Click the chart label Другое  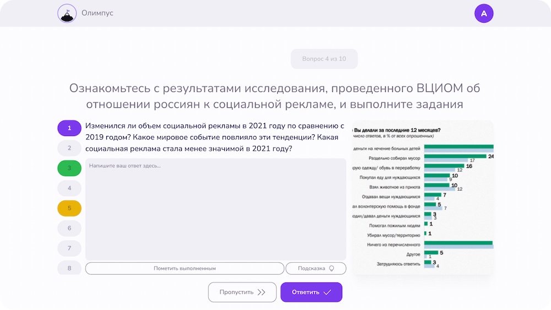click(x=413, y=254)
